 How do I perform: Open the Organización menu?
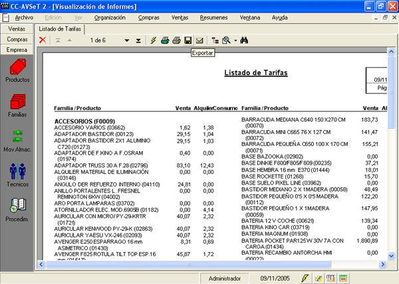[110, 18]
